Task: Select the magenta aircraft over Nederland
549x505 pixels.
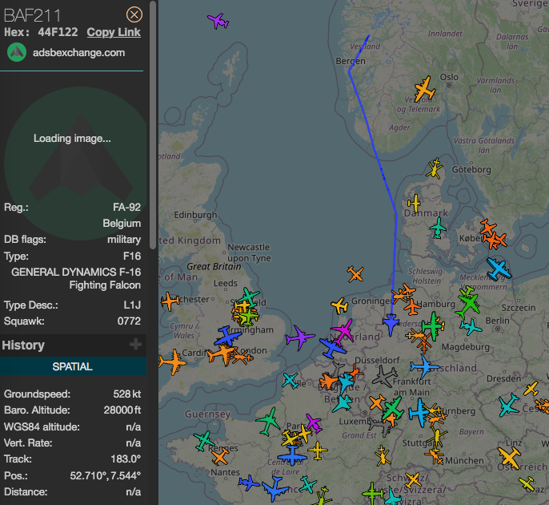Action: 343,330
